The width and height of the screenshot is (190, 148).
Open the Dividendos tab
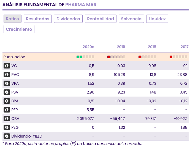(x=68, y=19)
